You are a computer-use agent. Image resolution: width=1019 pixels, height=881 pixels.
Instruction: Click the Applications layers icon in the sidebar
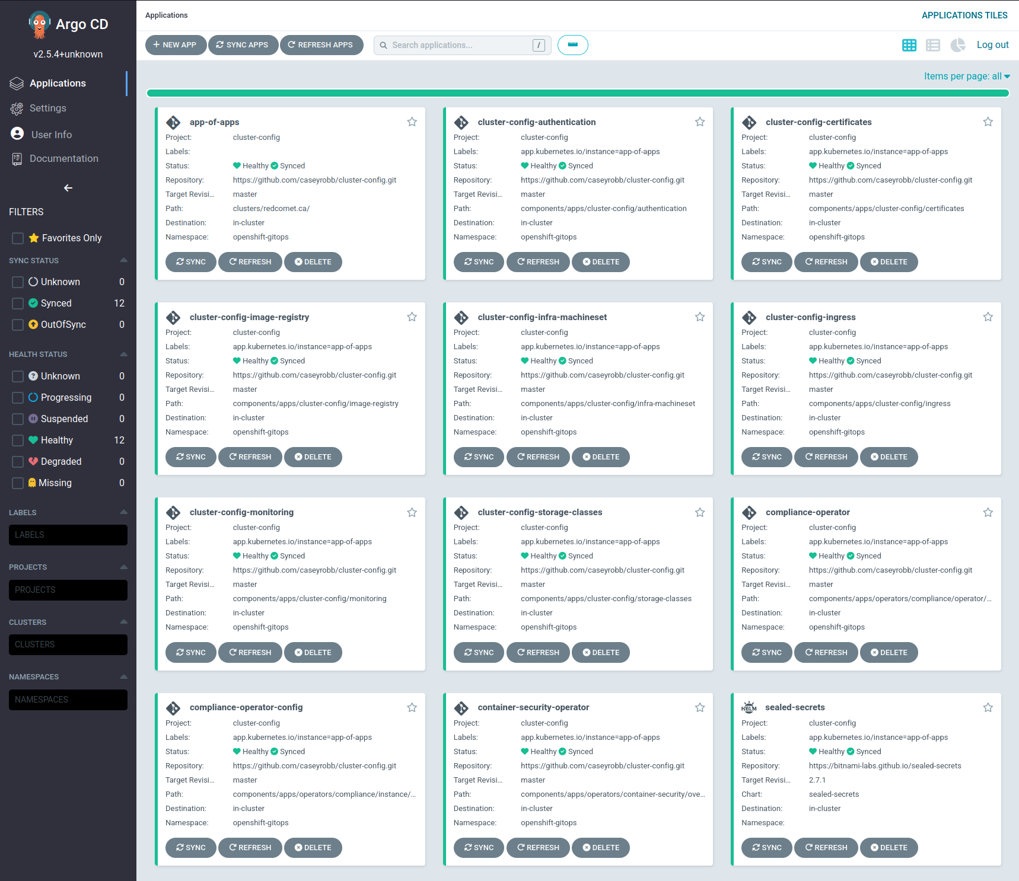click(17, 84)
